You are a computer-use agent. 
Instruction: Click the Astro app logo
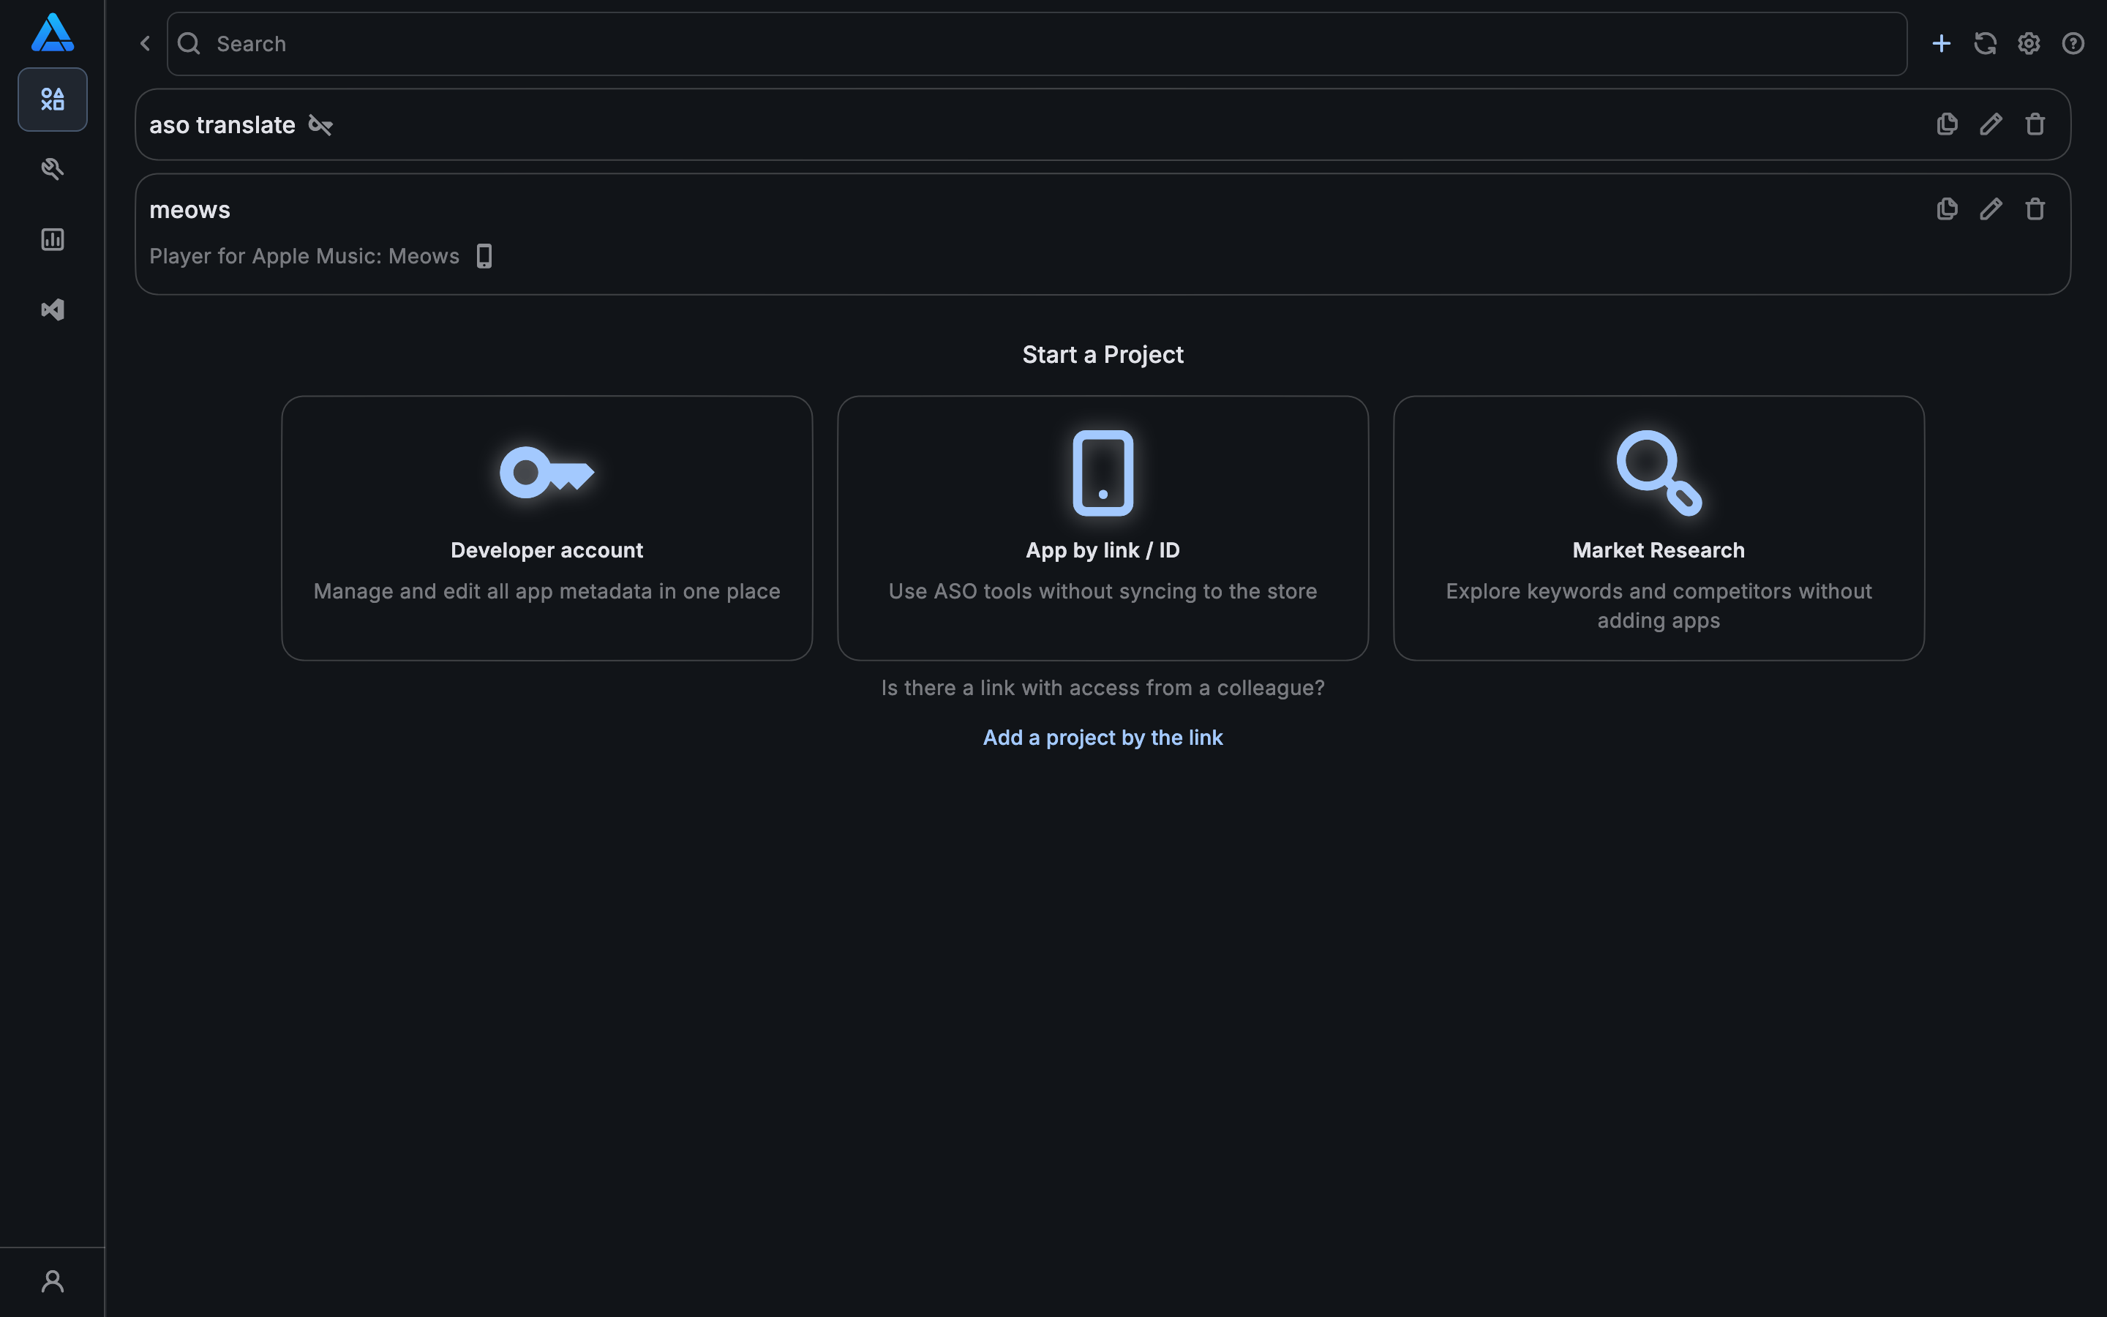tap(52, 33)
